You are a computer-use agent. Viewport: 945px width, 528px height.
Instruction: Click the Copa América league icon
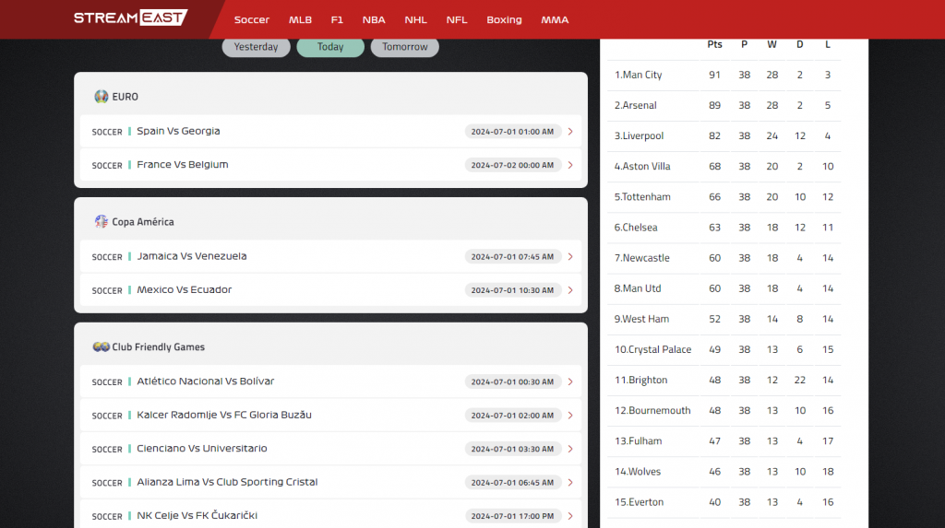pyautogui.click(x=102, y=222)
